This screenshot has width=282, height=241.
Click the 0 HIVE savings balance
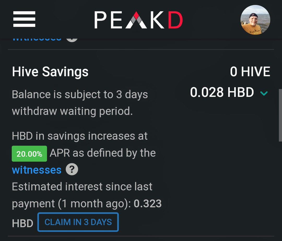[250, 72]
